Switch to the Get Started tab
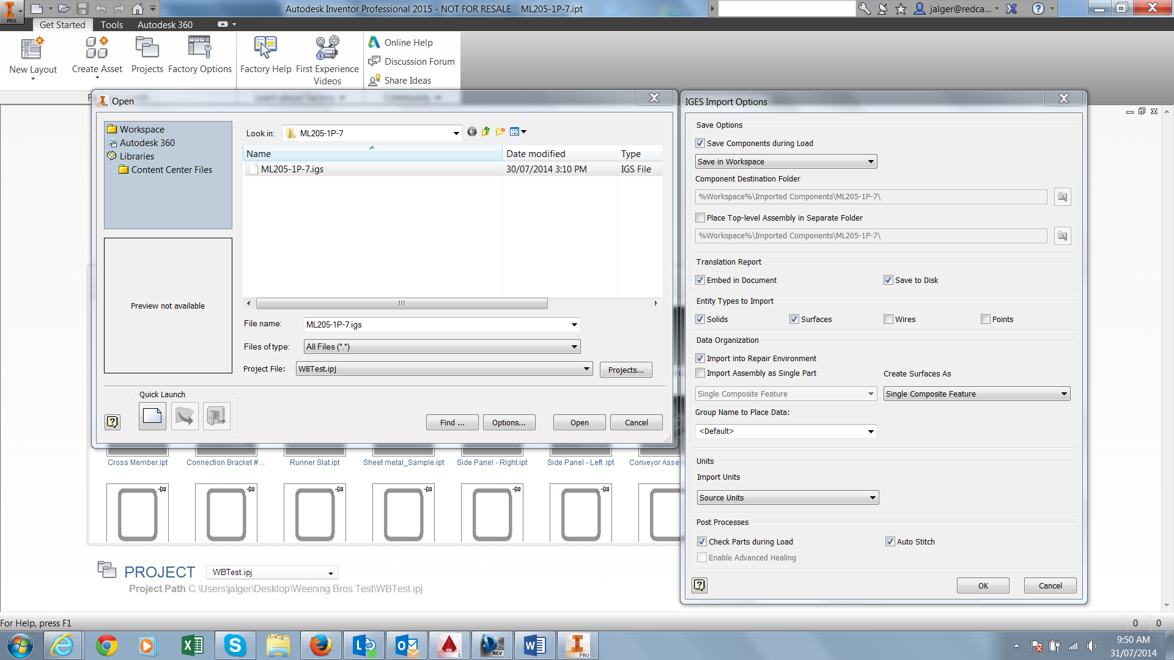Image resolution: width=1174 pixels, height=660 pixels. (x=62, y=25)
